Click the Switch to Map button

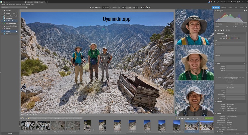tap(230, 85)
